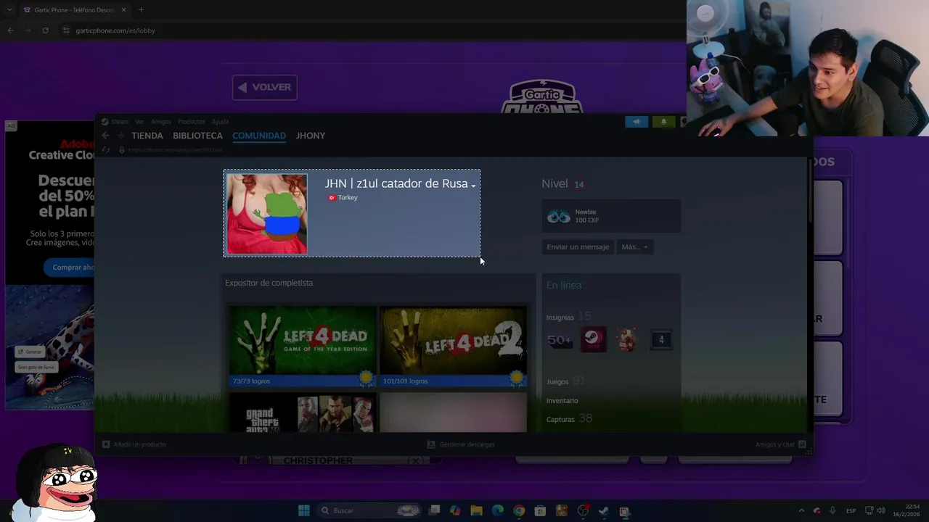Click the Steam window vertical scrollbar

tap(810, 191)
